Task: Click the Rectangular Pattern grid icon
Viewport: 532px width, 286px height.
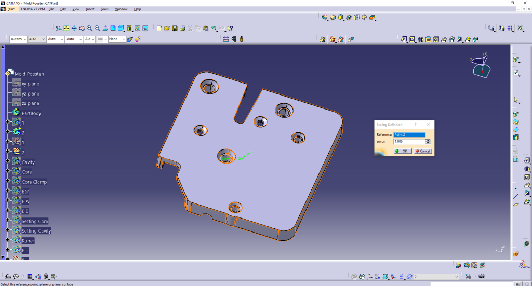Action: pos(510,29)
